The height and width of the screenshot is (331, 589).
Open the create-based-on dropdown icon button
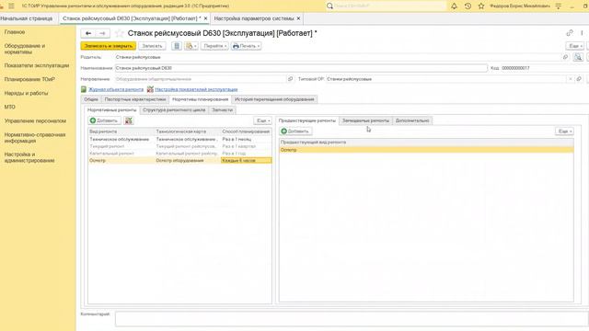191,46
